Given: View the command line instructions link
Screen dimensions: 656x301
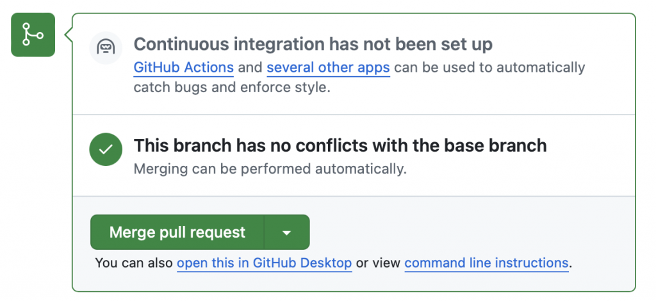Looking at the screenshot, I should 487,263.
